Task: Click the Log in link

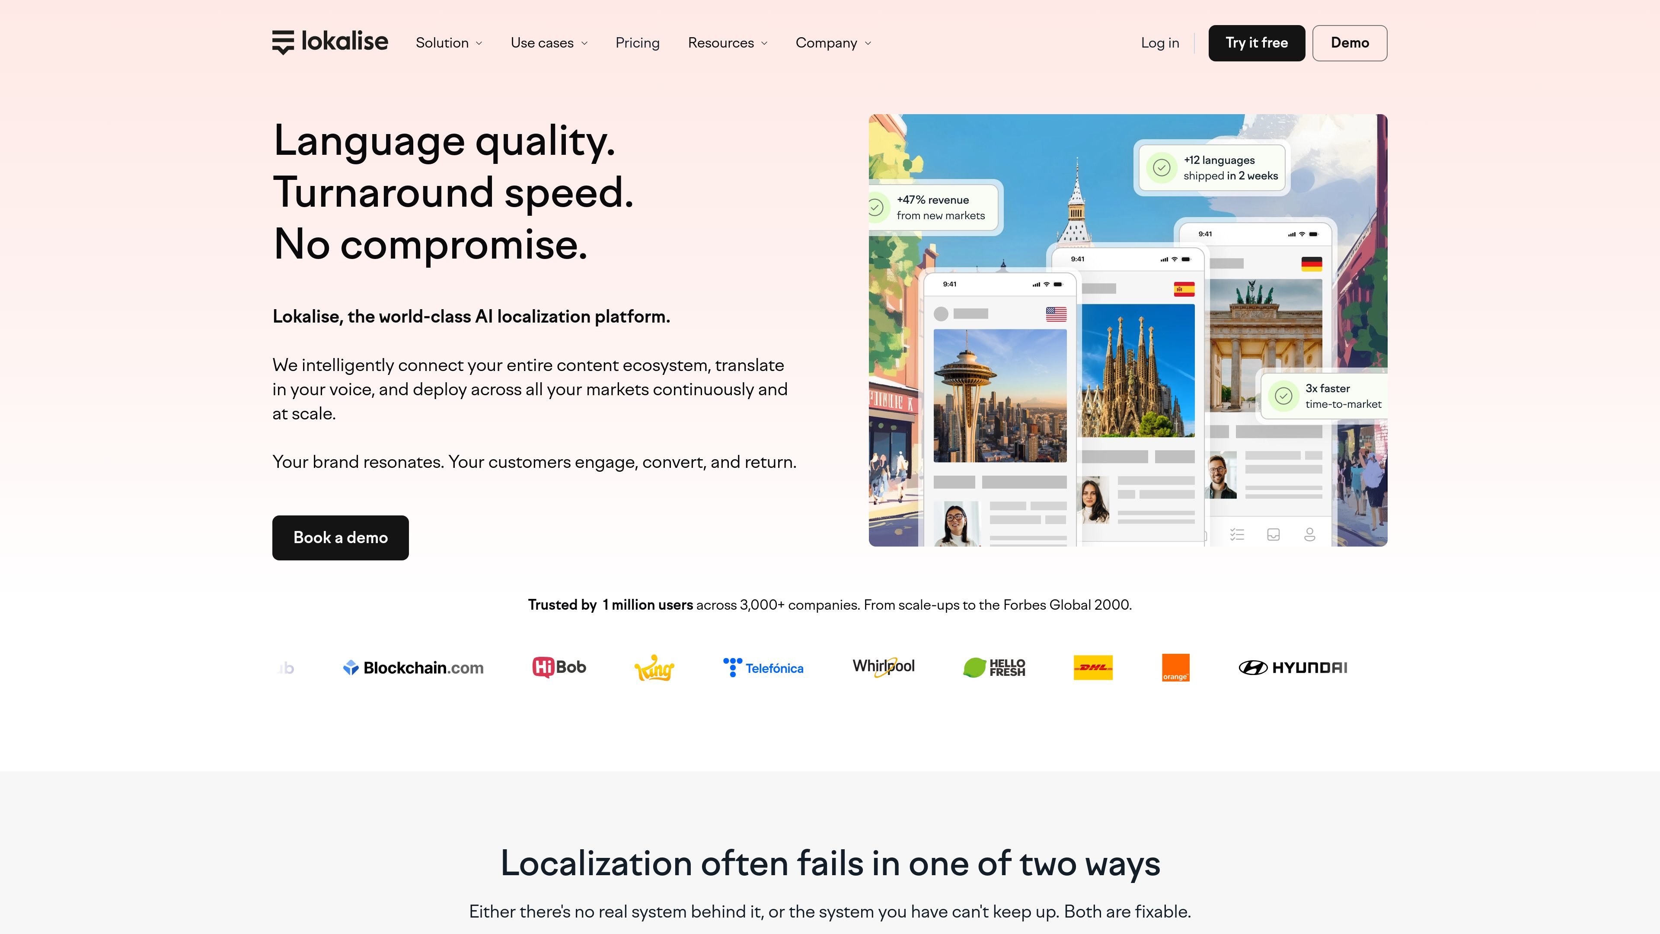Action: [1160, 42]
